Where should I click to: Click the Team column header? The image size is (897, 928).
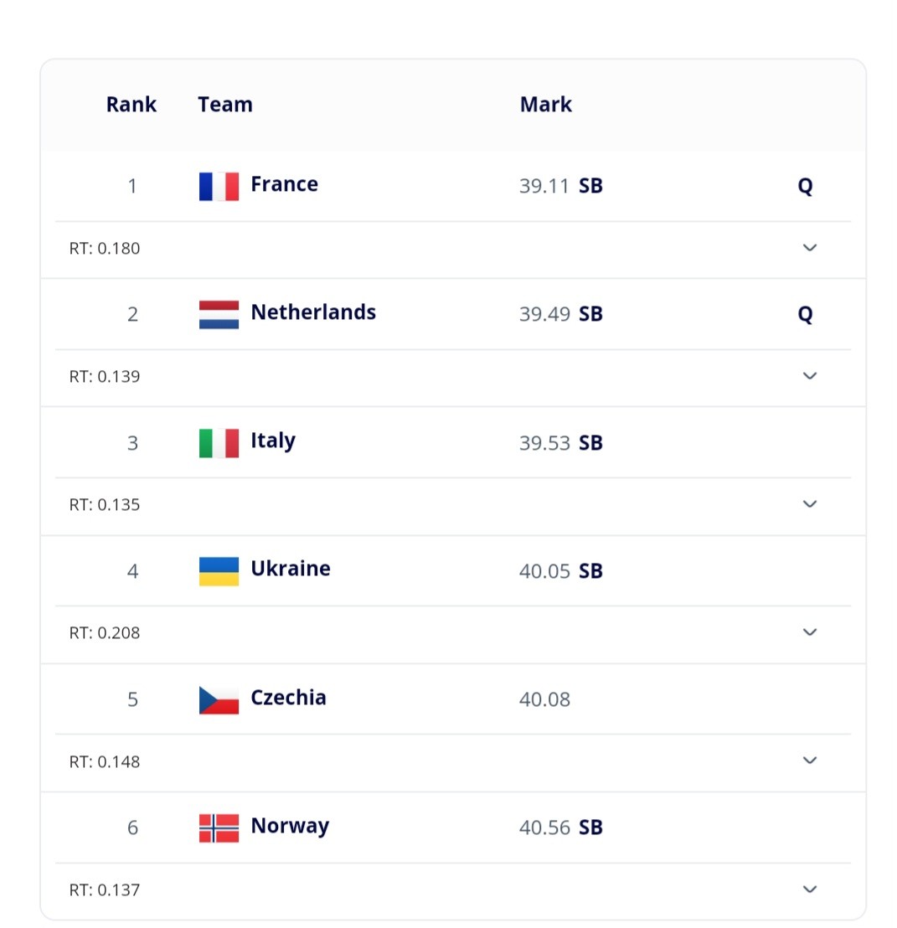(224, 104)
